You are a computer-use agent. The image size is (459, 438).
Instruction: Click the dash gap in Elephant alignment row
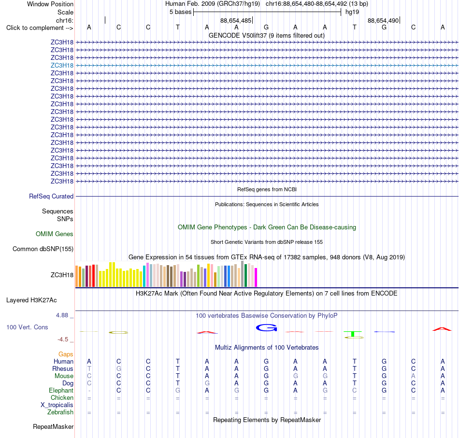(89, 391)
